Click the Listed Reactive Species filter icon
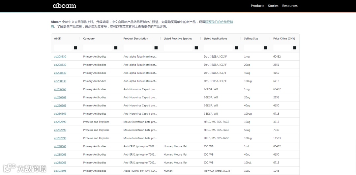This screenshot has height=175, width=356. click(196, 48)
